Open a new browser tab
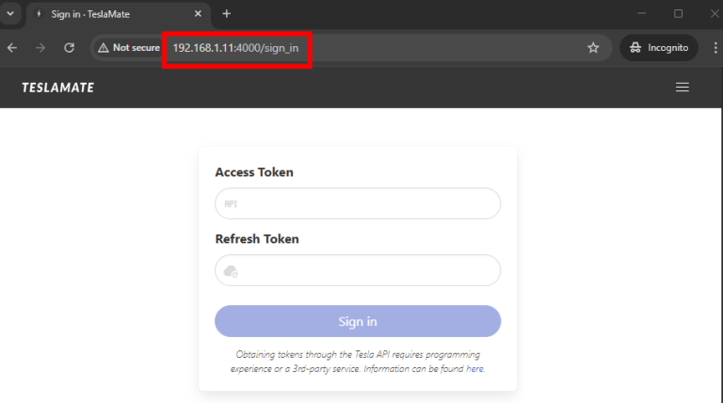The image size is (723, 403). click(x=227, y=14)
